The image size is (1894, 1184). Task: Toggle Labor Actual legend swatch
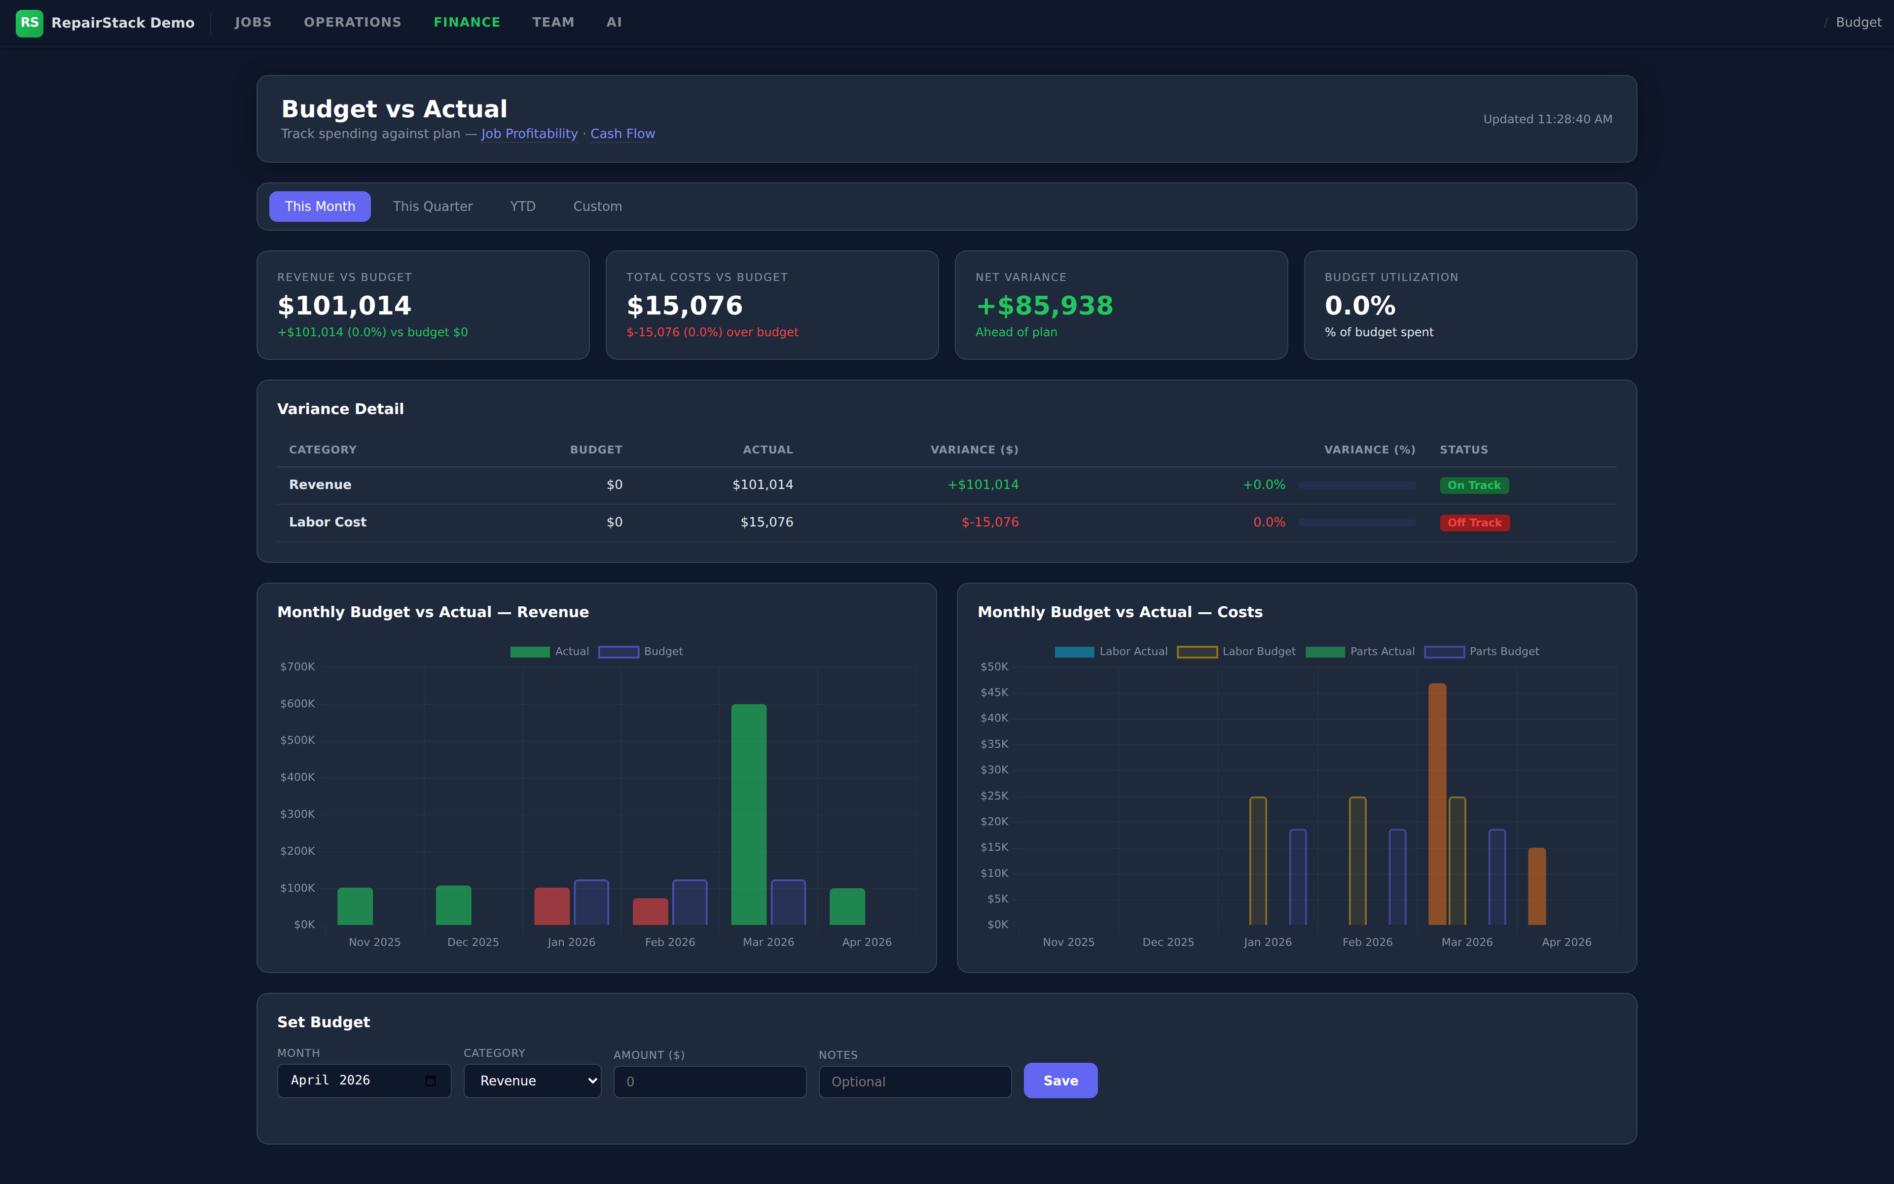1074,652
